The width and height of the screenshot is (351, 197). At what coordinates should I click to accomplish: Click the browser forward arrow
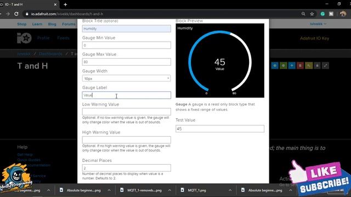(x=8, y=14)
